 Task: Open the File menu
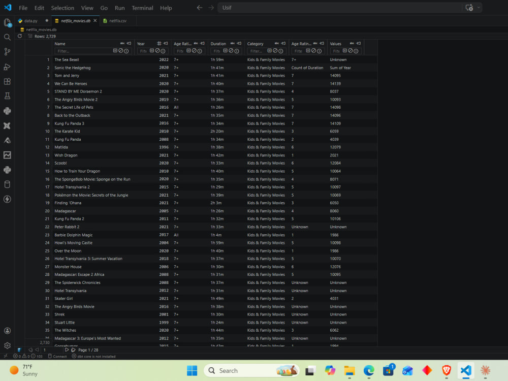point(23,8)
